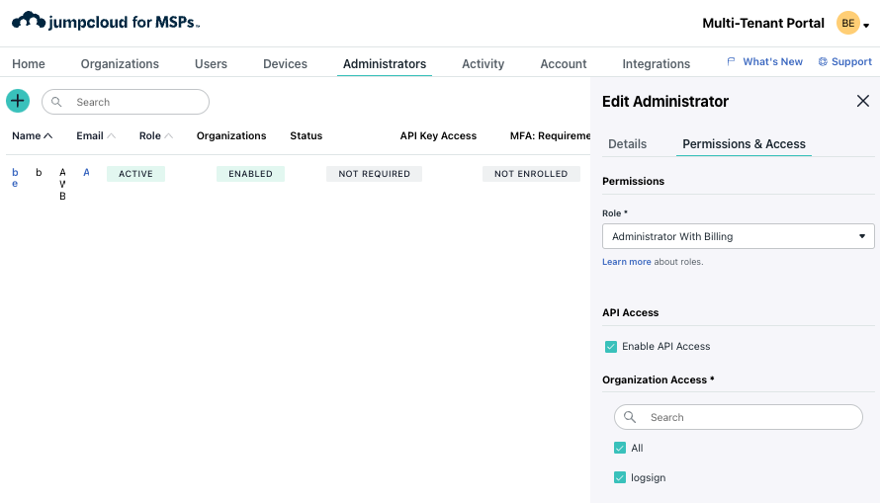Switch to the Users tab
880x503 pixels.
click(x=211, y=64)
